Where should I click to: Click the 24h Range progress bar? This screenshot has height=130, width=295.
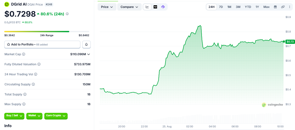tap(47, 31)
